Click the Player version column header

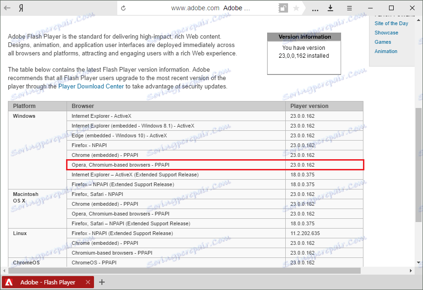point(324,106)
